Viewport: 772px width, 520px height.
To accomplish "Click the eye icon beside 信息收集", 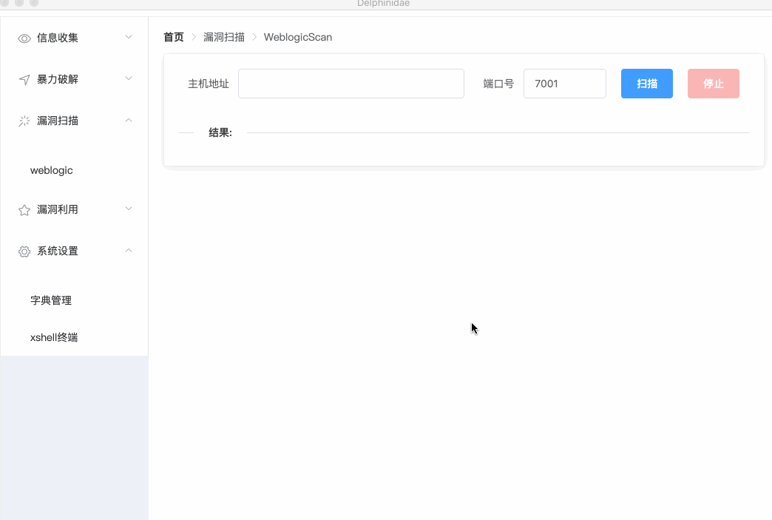I will 24,38.
